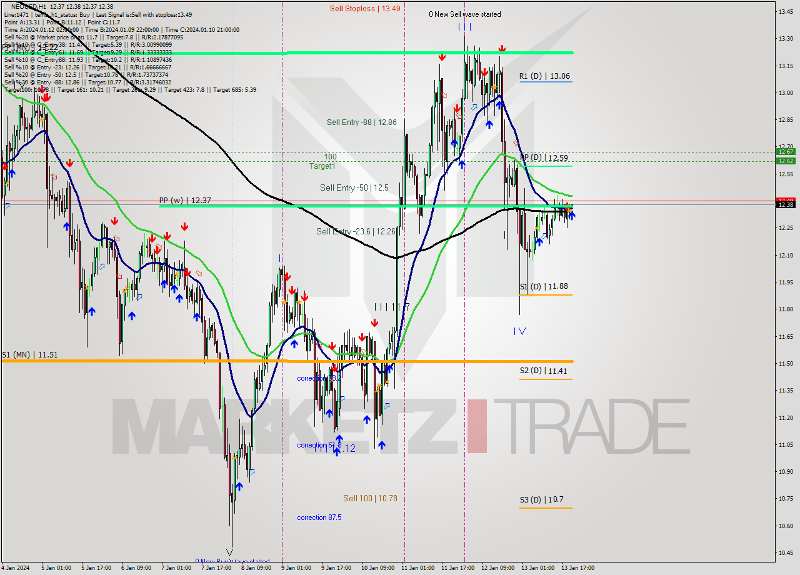The width and height of the screenshot is (800, 575).
Task: Click the 'Sell Entry -23.6 | 12.26' label
Action: coord(356,231)
